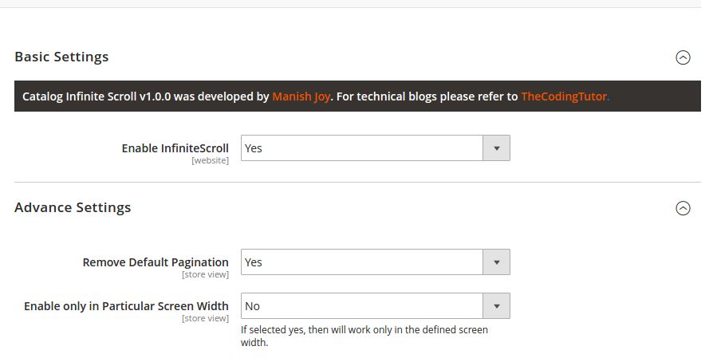The image size is (709, 362).
Task: Click the website scope label
Action: [x=211, y=160]
